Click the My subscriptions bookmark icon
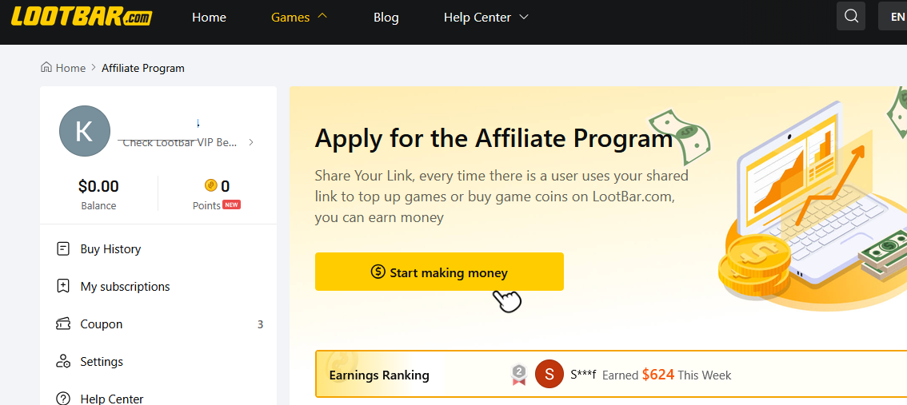This screenshot has height=405, width=907. coord(62,287)
